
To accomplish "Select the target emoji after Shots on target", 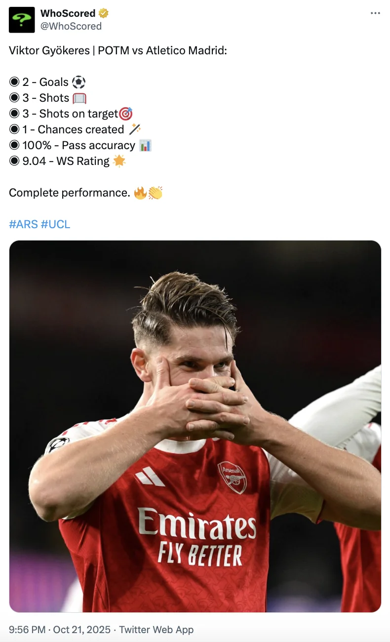I will click(x=126, y=114).
